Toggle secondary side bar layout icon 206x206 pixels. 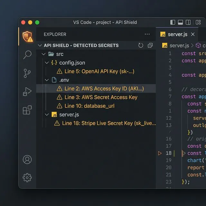click(x=188, y=22)
